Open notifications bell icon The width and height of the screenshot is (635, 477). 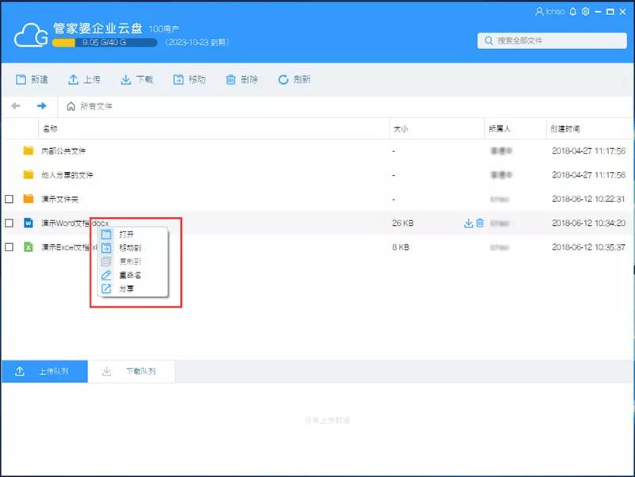pos(572,12)
